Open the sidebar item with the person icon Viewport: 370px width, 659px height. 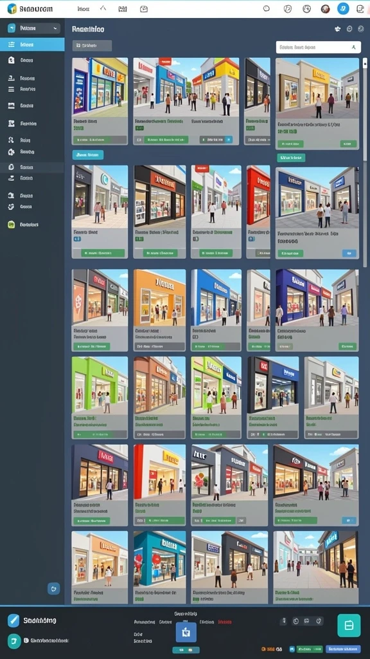pos(32,140)
